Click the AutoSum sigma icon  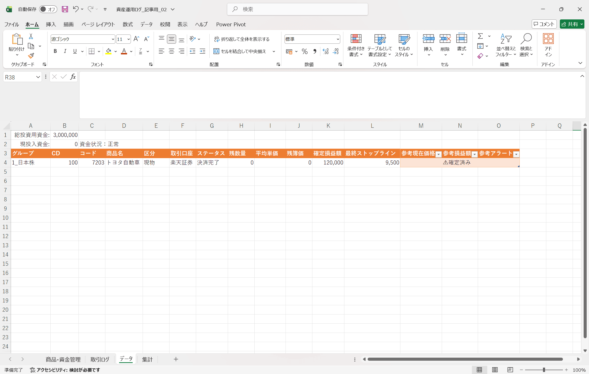[480, 36]
